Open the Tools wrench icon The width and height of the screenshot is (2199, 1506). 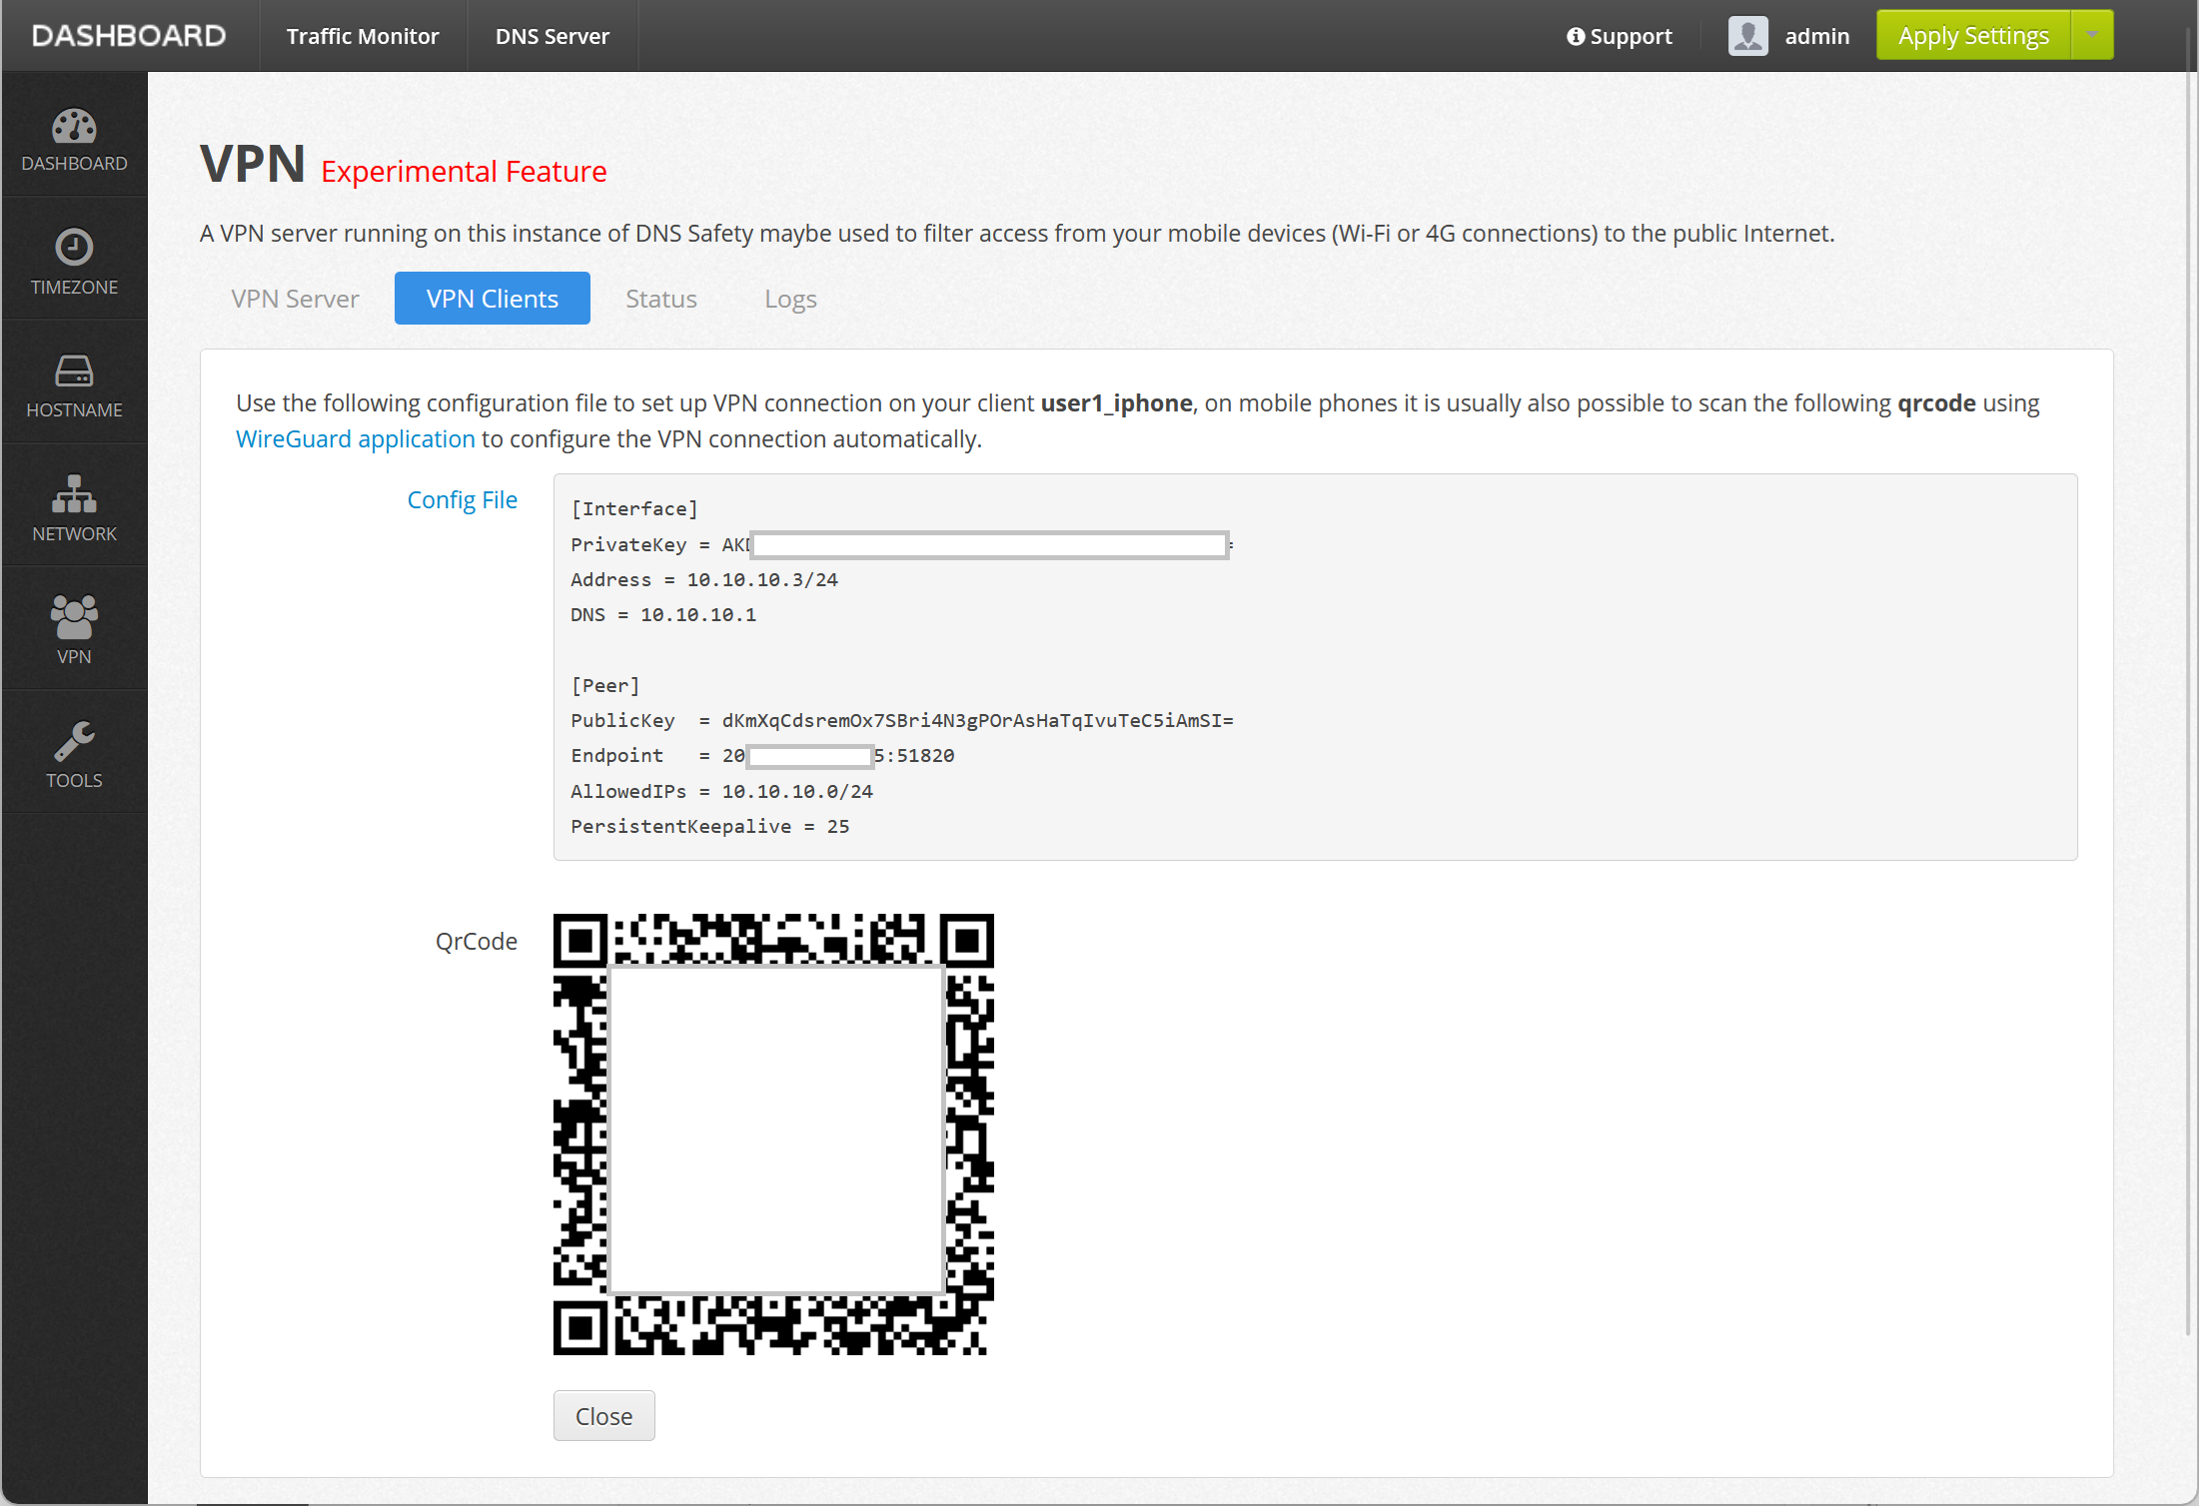point(74,741)
